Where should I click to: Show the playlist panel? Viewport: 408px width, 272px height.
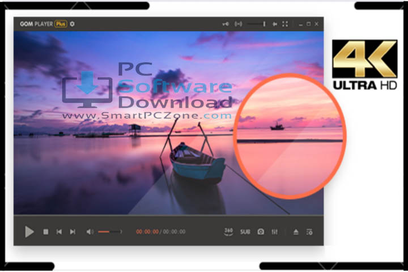[x=309, y=232]
